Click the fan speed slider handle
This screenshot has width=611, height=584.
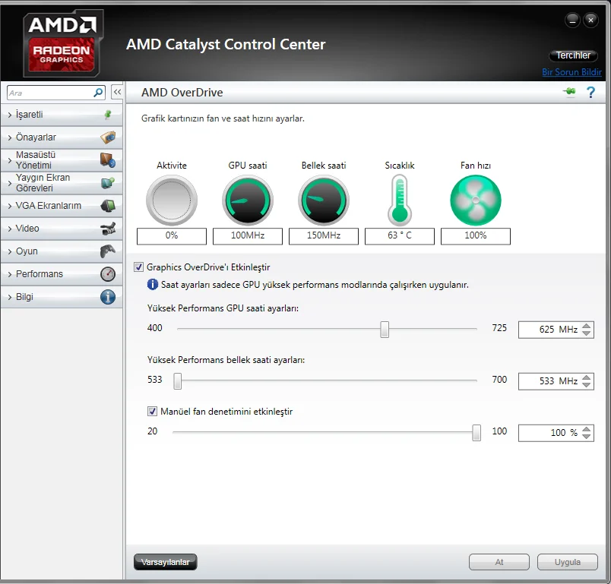coord(476,433)
